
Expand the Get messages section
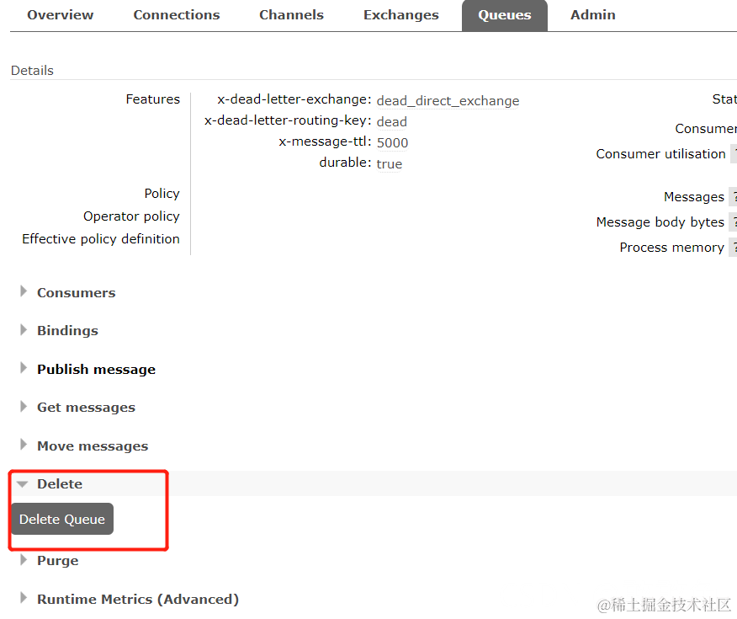[x=86, y=408]
